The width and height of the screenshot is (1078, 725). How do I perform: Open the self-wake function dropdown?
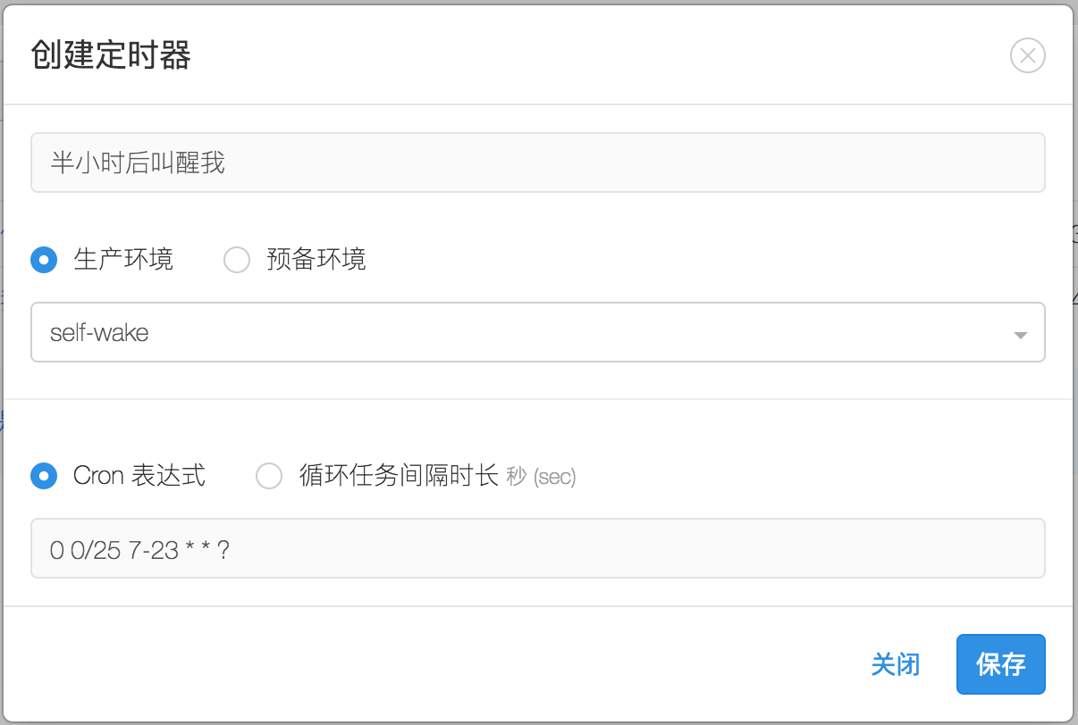tap(538, 332)
